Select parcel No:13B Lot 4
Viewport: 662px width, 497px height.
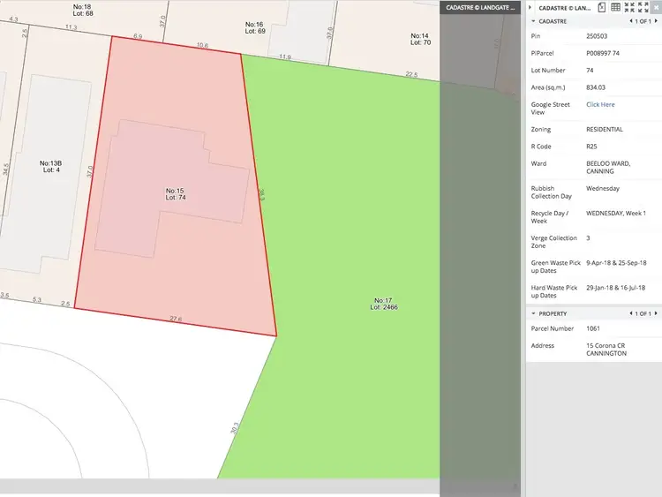point(50,168)
